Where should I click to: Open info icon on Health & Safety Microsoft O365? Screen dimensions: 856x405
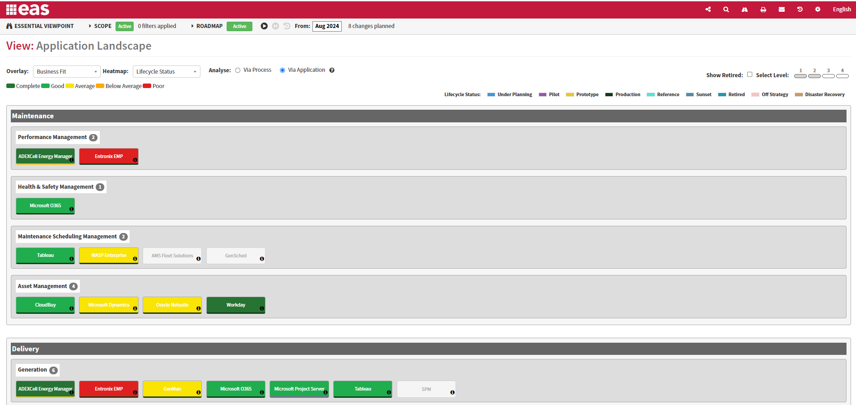71,209
